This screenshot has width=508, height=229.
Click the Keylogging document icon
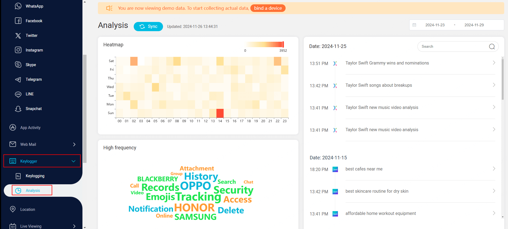pyautogui.click(x=18, y=176)
